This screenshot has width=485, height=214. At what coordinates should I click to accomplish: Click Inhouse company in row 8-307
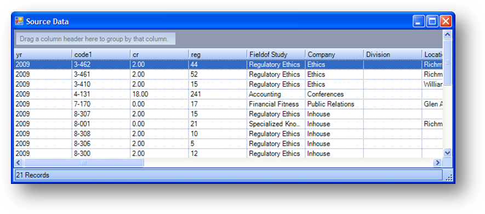pyautogui.click(x=334, y=114)
